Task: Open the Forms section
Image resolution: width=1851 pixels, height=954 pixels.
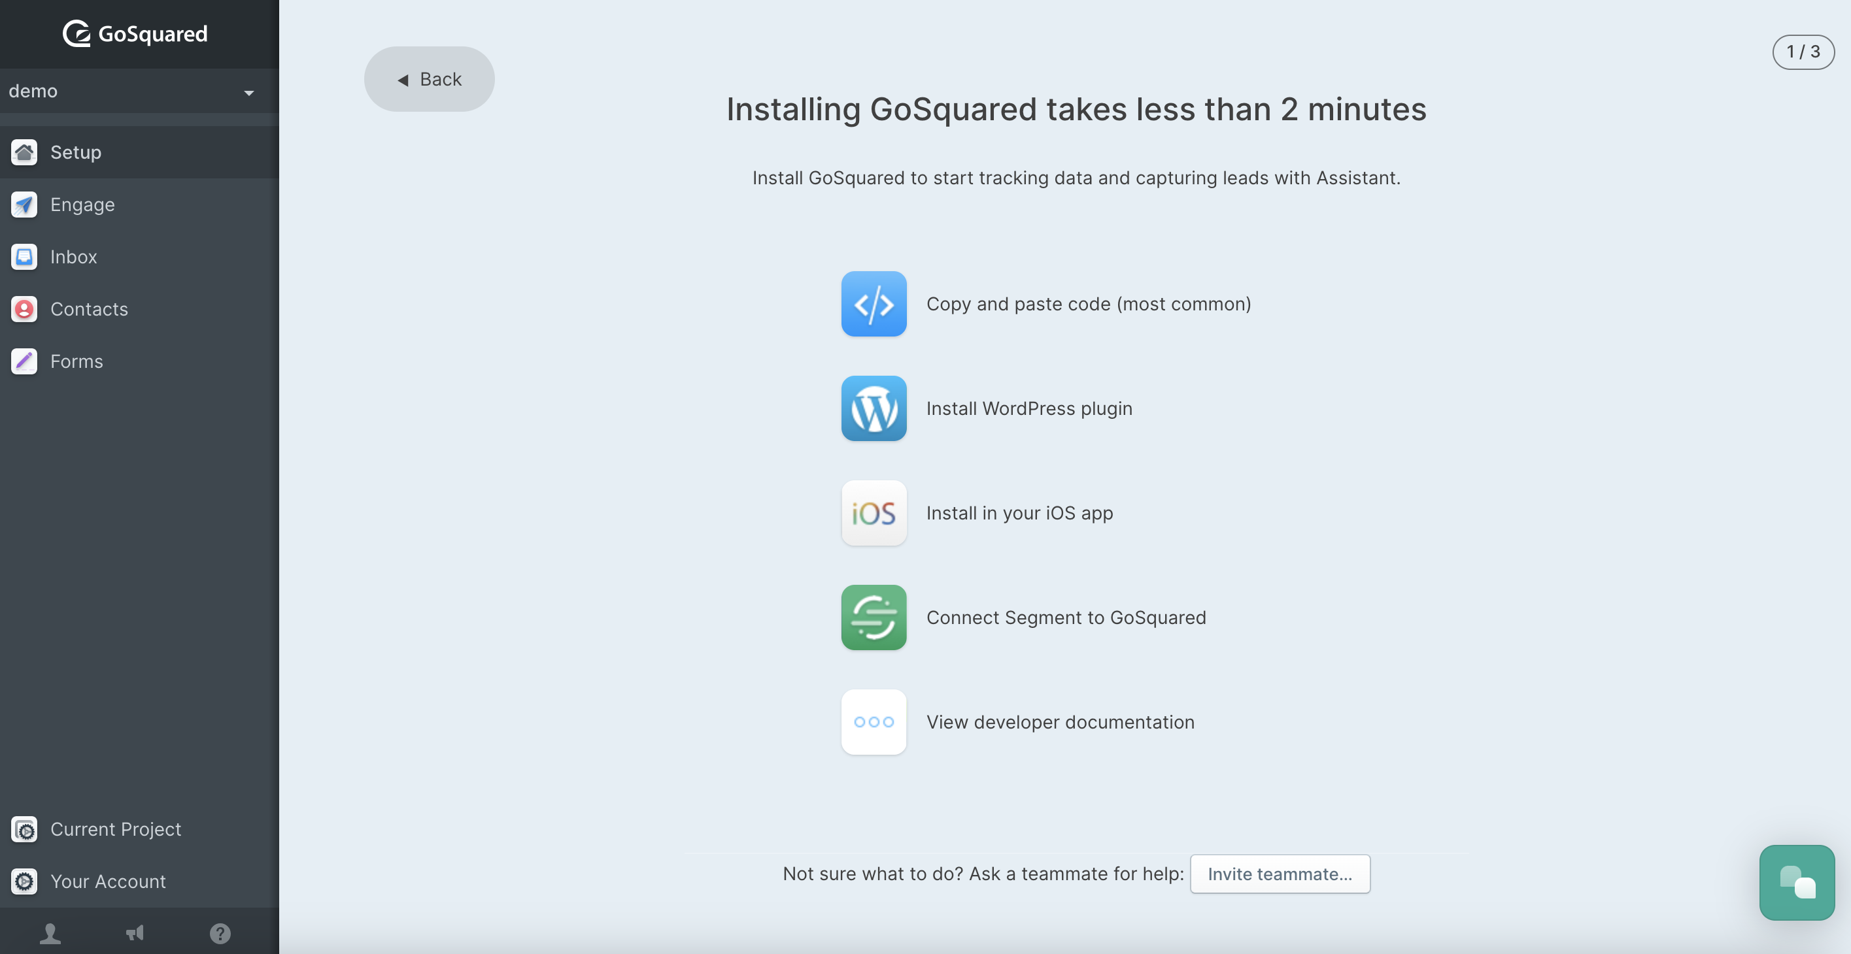Action: click(x=139, y=361)
